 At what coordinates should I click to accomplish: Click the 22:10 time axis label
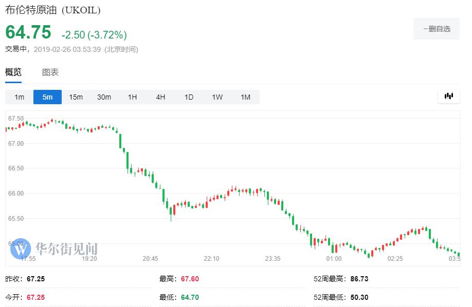tap(211, 259)
